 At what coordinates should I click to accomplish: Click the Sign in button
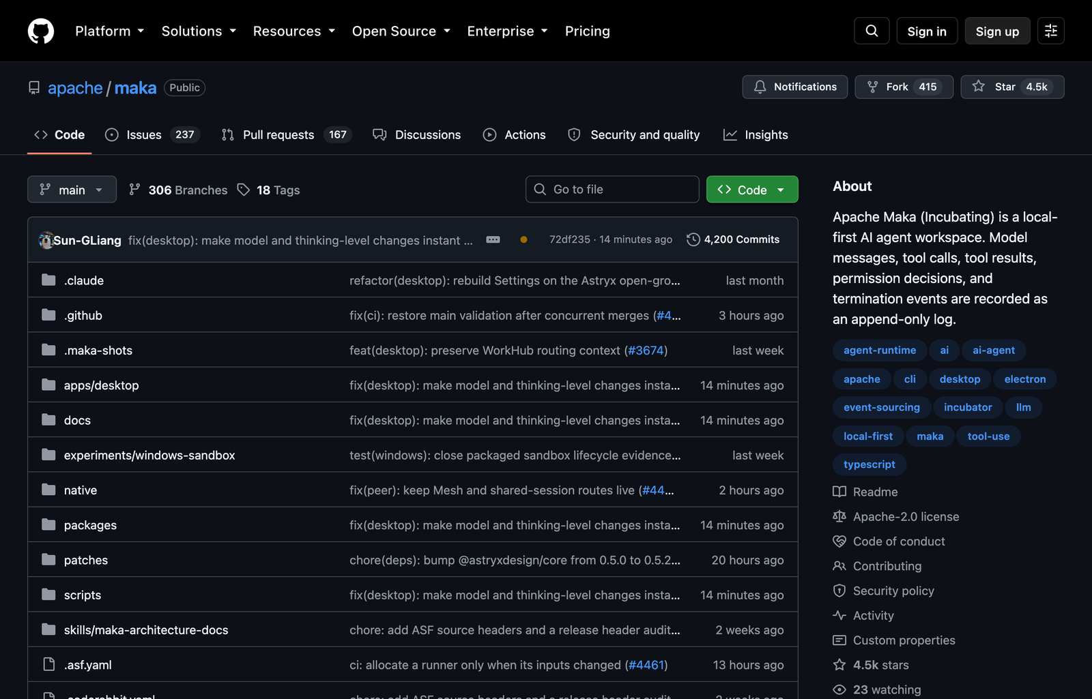(x=927, y=31)
